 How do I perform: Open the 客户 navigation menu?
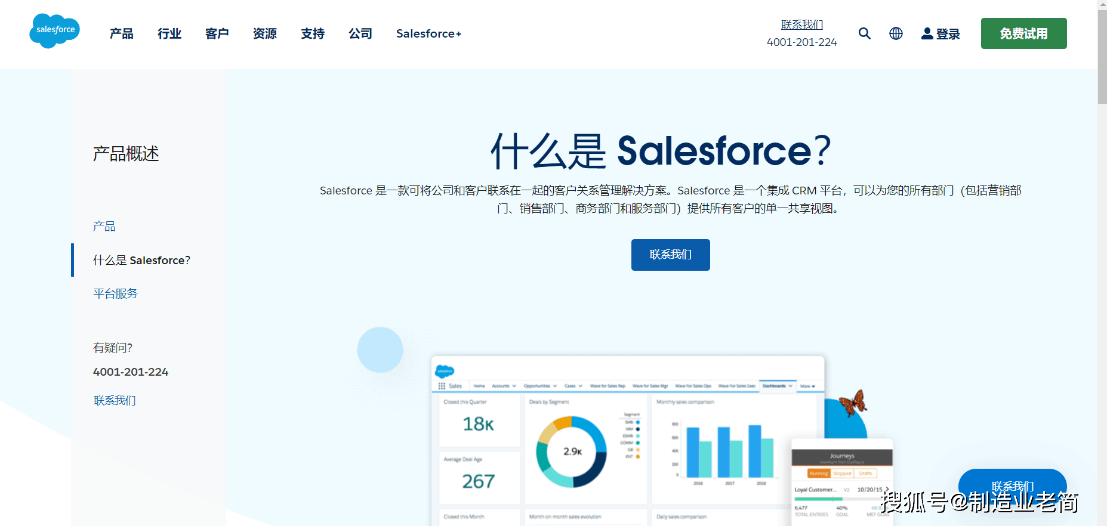pyautogui.click(x=217, y=33)
